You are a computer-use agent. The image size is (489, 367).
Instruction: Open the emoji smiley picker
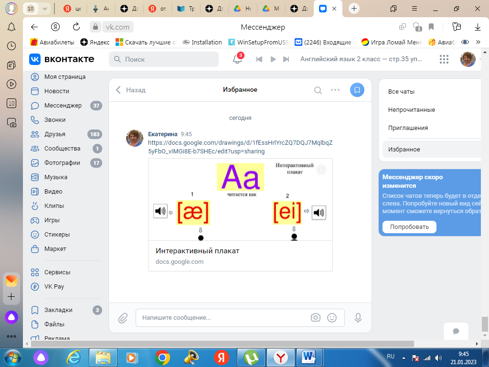click(332, 317)
